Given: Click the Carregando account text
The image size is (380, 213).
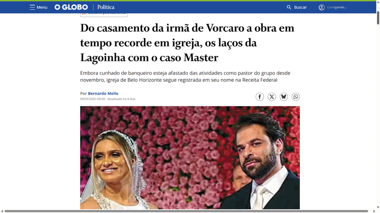Looking at the screenshot, I should [337, 7].
